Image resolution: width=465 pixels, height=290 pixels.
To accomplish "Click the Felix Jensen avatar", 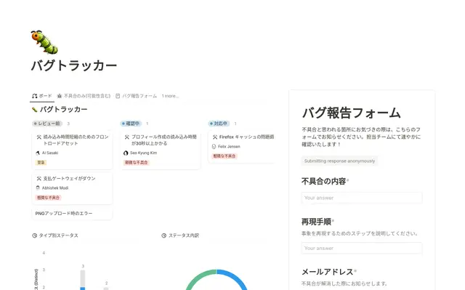I will tap(214, 147).
